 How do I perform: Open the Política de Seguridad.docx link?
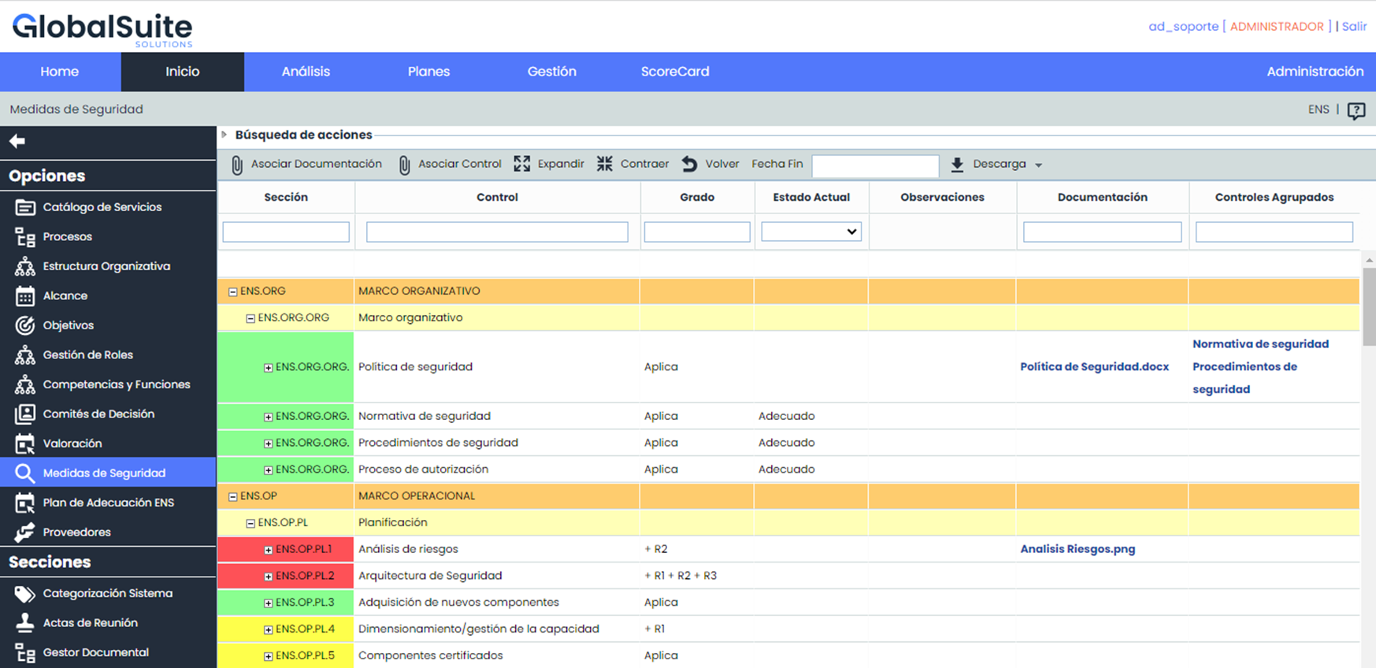click(1094, 367)
